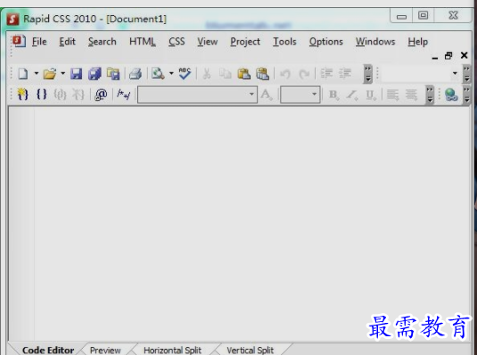
Task: Switch to the Vertical Split tab
Action: (x=250, y=351)
